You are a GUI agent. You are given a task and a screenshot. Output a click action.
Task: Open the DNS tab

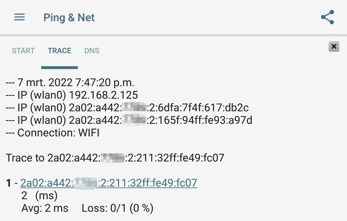pos(92,51)
